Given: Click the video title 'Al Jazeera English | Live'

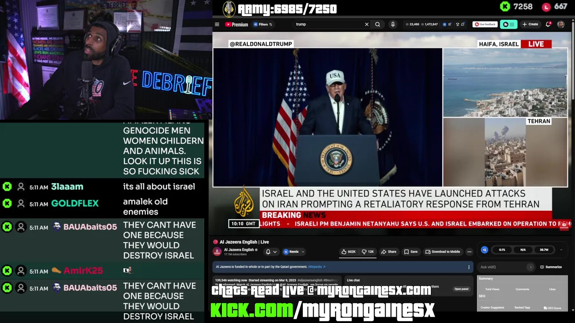Looking at the screenshot, I should (244, 242).
